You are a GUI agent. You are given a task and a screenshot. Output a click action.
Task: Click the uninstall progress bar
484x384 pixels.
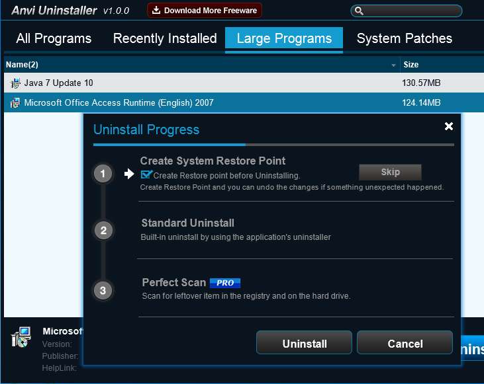click(x=273, y=145)
